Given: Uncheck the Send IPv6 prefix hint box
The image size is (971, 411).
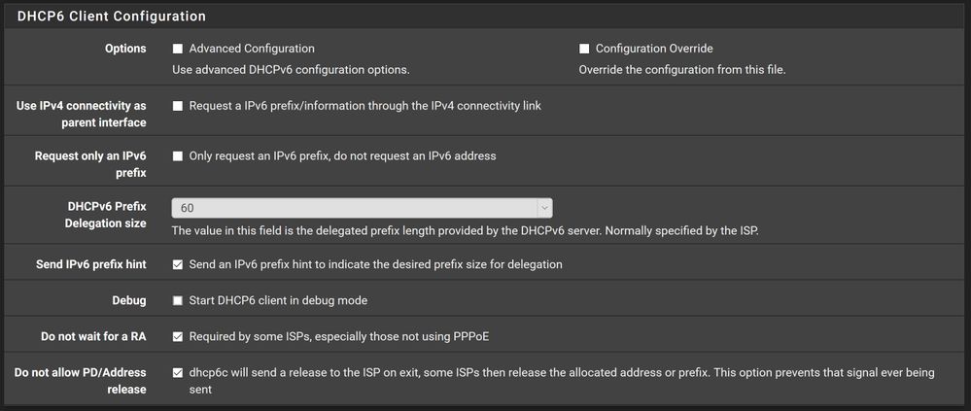Looking at the screenshot, I should [178, 264].
